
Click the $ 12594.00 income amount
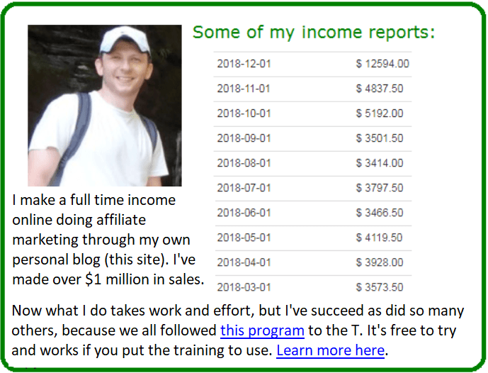tap(382, 64)
